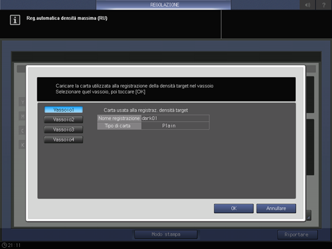The image size is (332, 249).
Task: Click the Nome registrazione label
Action: [x=119, y=118]
